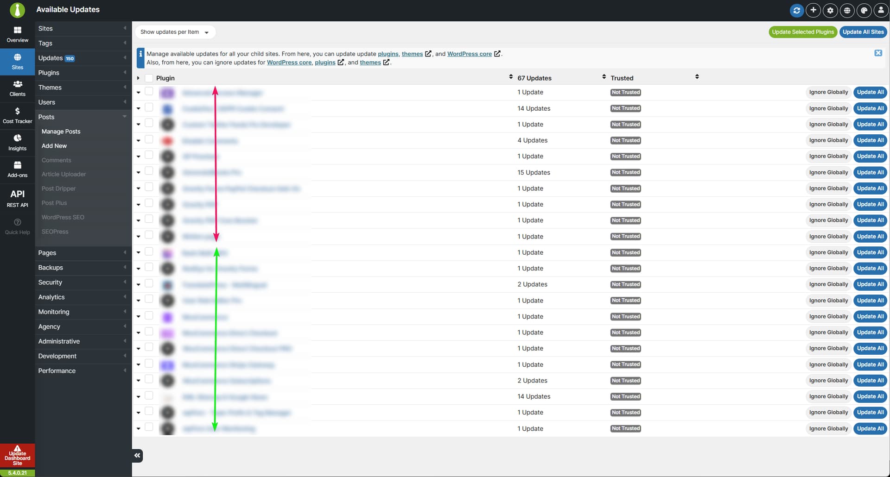890x477 pixels.
Task: Select Add New under Posts
Action: 54,146
